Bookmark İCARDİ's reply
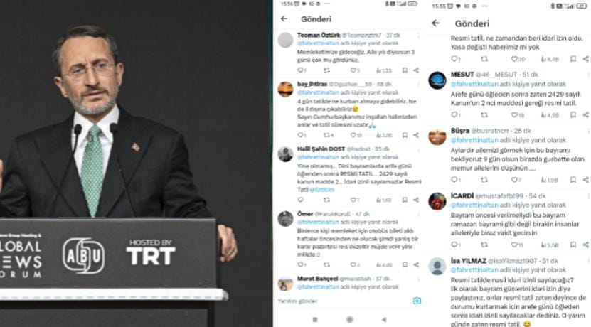Viewport: 591px width, 327px height. [573, 245]
